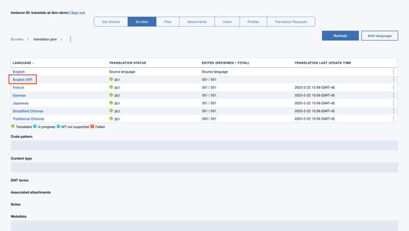Click the Refresh button

pos(341,36)
